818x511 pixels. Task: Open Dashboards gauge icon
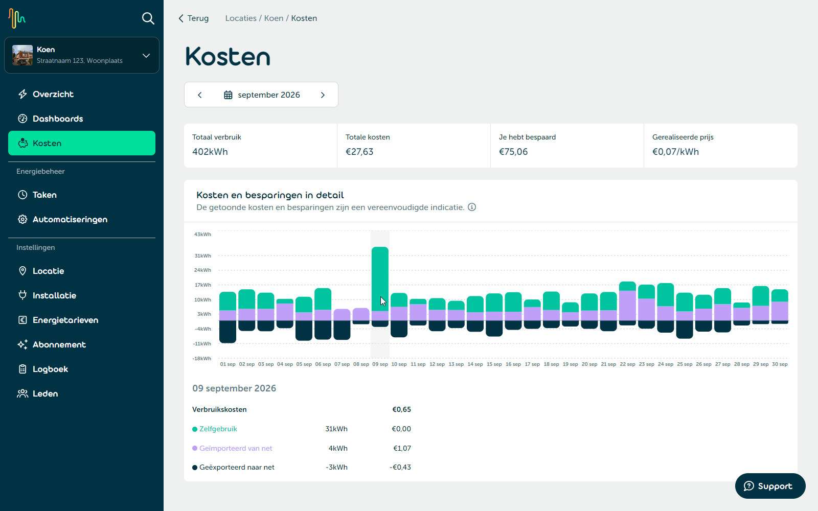pos(22,119)
